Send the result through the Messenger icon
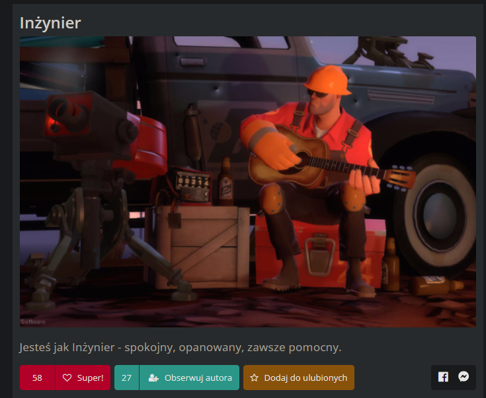 pos(464,378)
